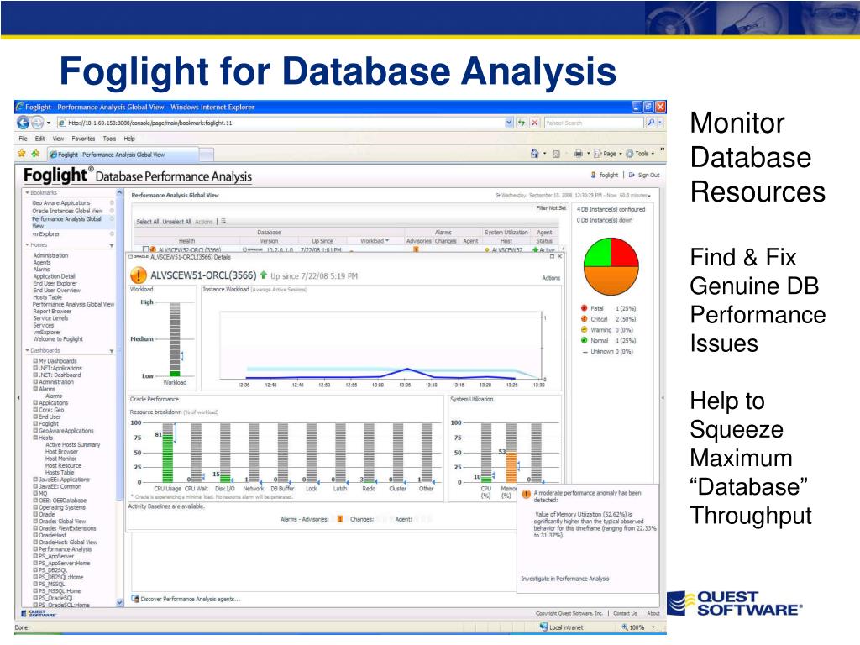Click the orange advisory alarm icon in popup footer
Screen dimensions: 860x645
tap(339, 519)
